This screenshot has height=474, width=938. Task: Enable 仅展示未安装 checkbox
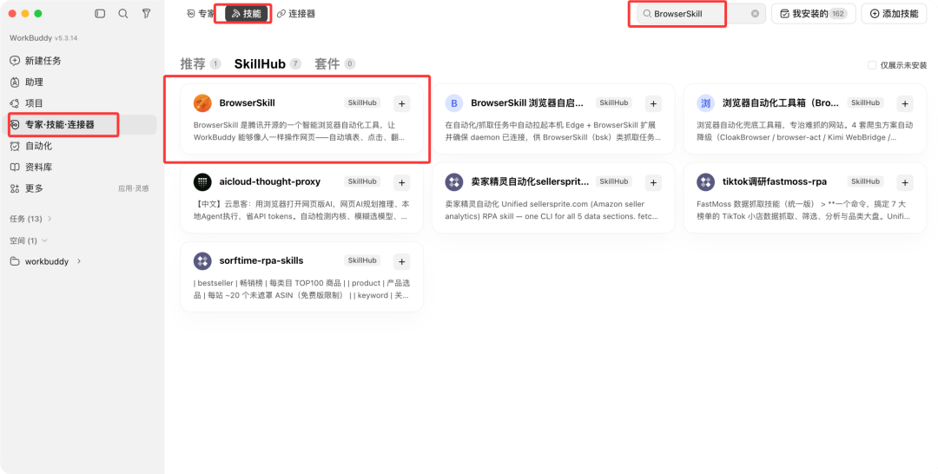(x=872, y=65)
